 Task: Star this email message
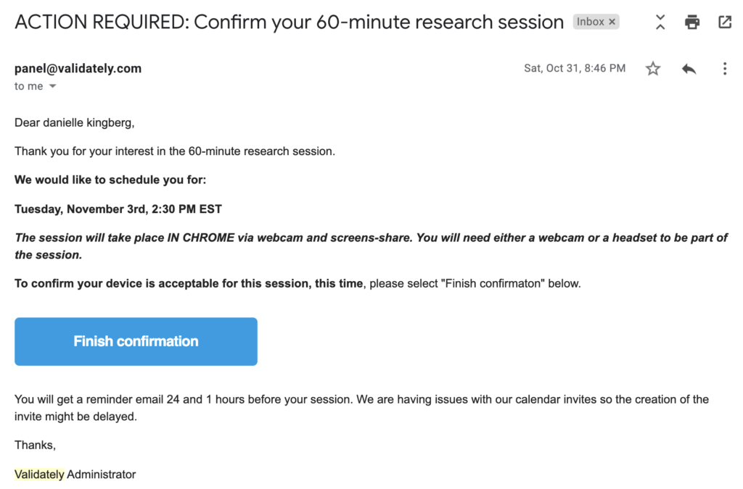tap(653, 69)
